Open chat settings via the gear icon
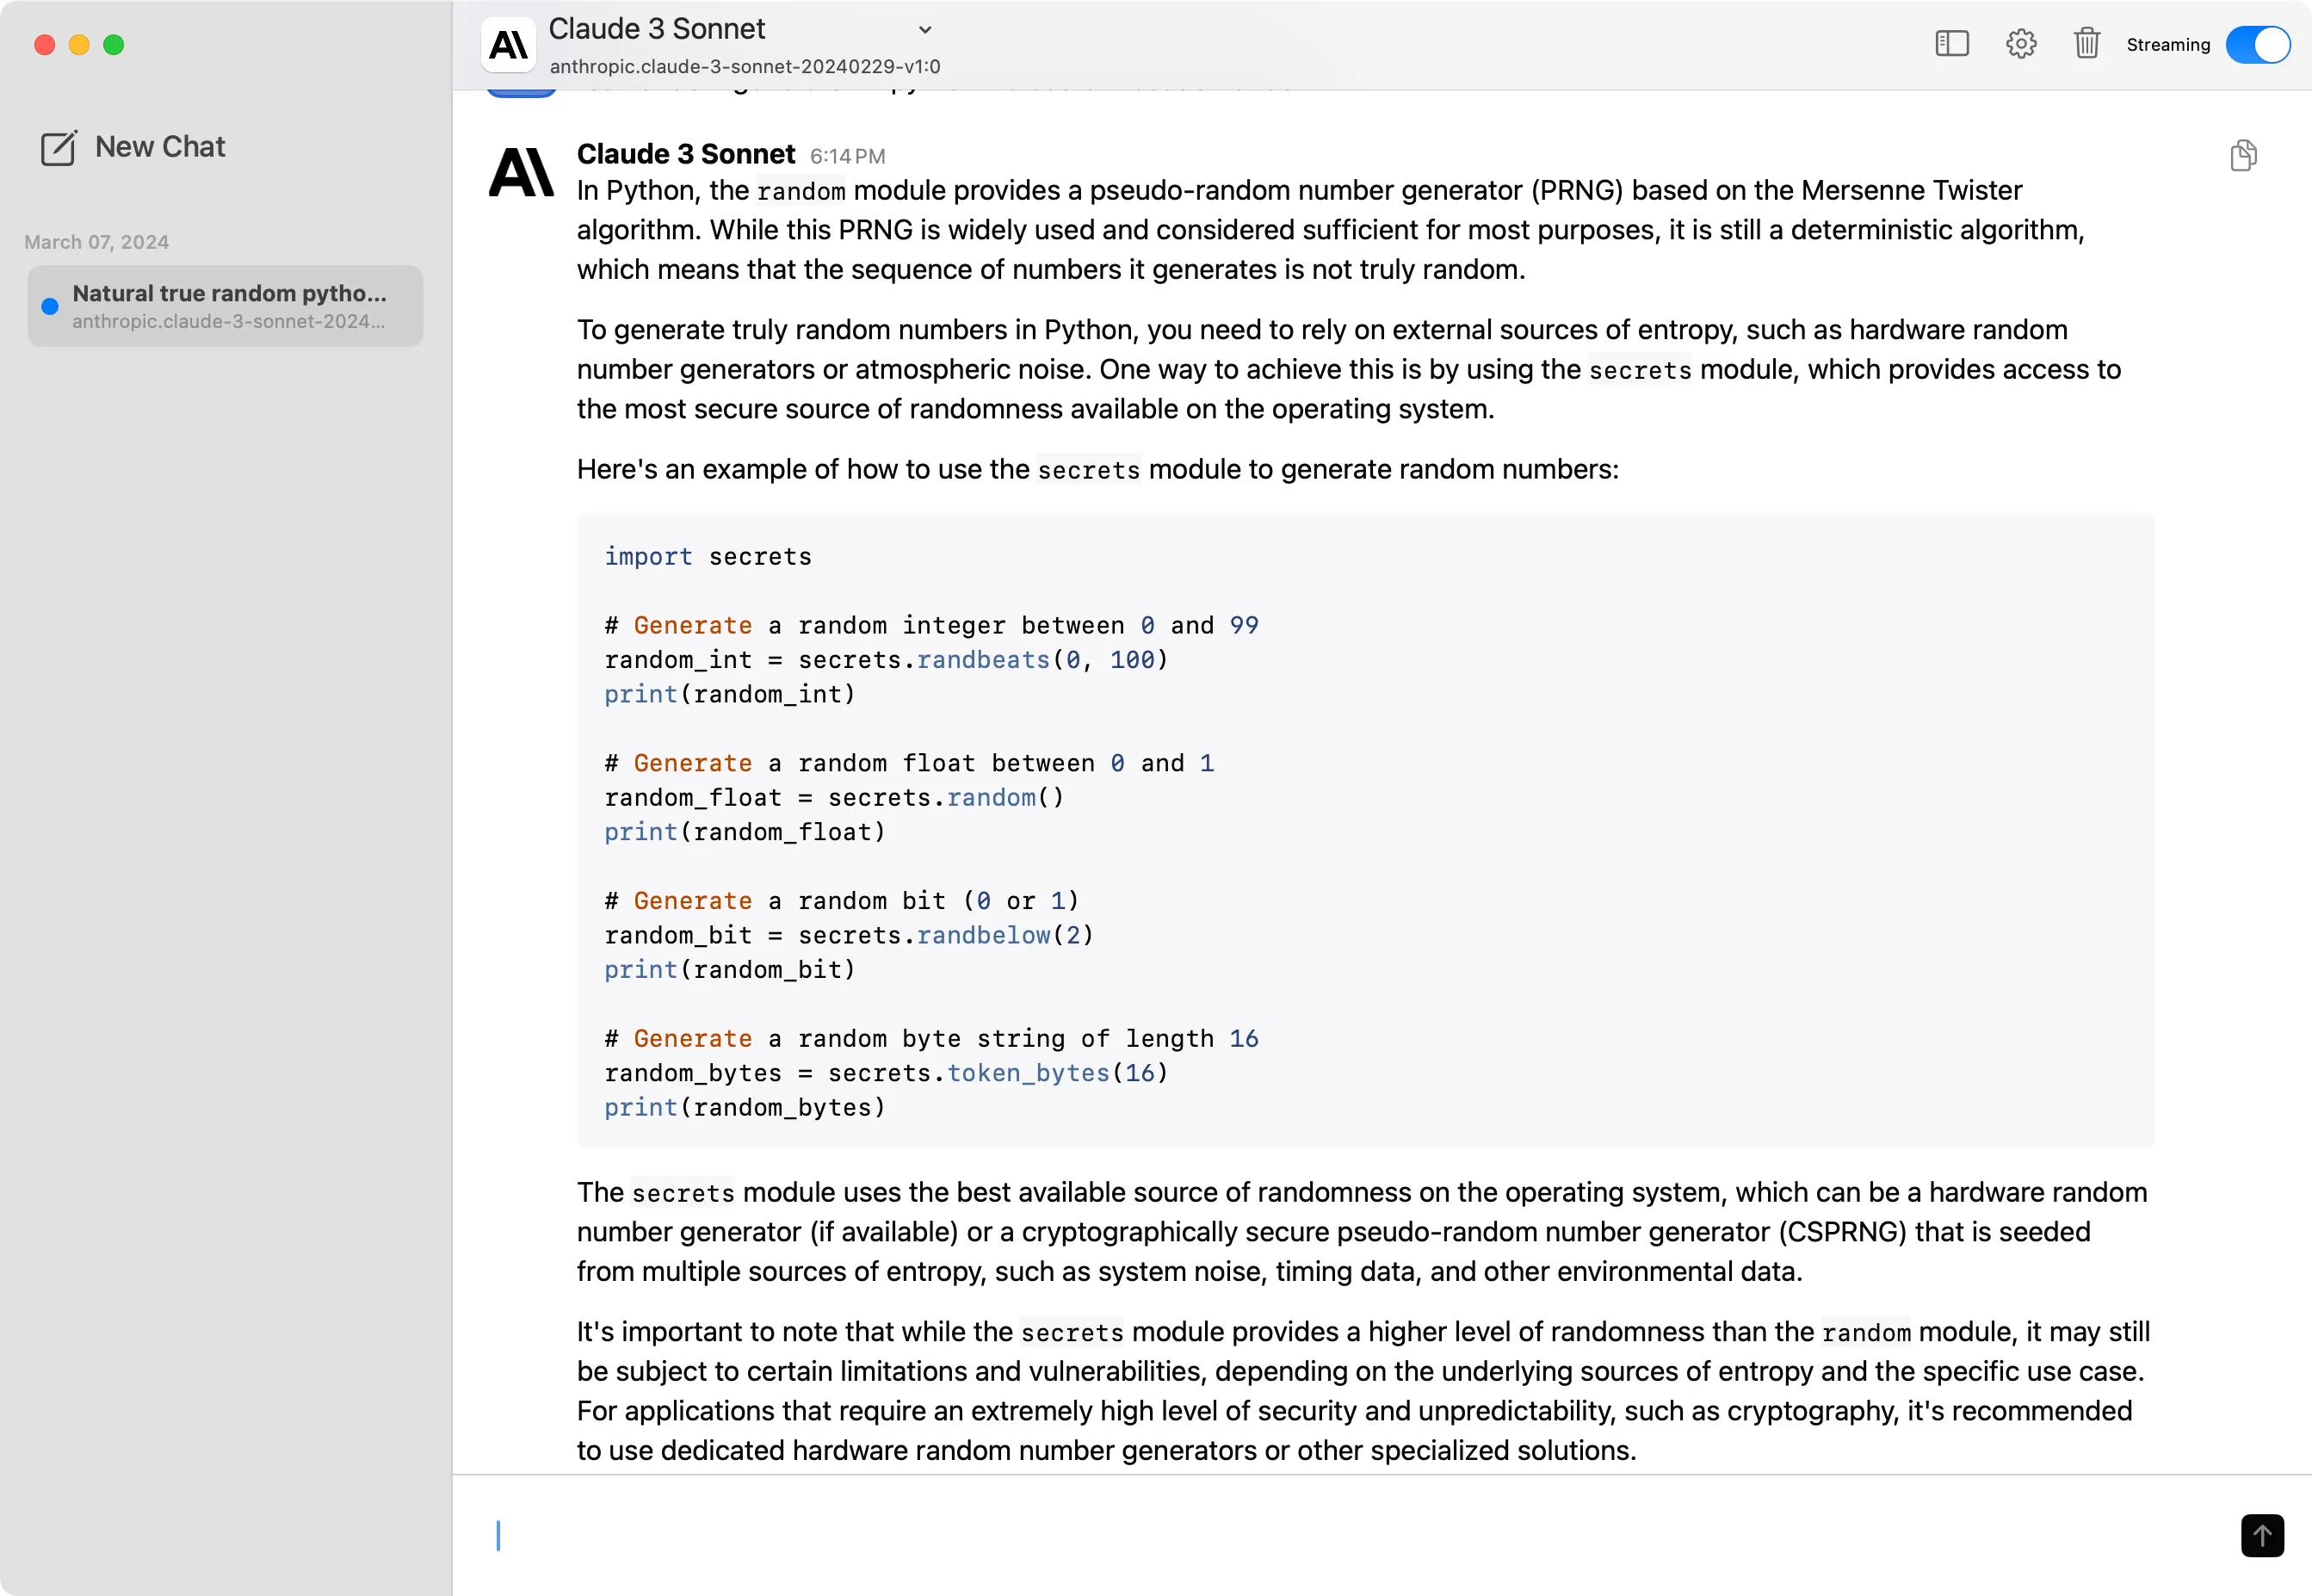Screen dimensions: 2312x1596 (x=2021, y=44)
